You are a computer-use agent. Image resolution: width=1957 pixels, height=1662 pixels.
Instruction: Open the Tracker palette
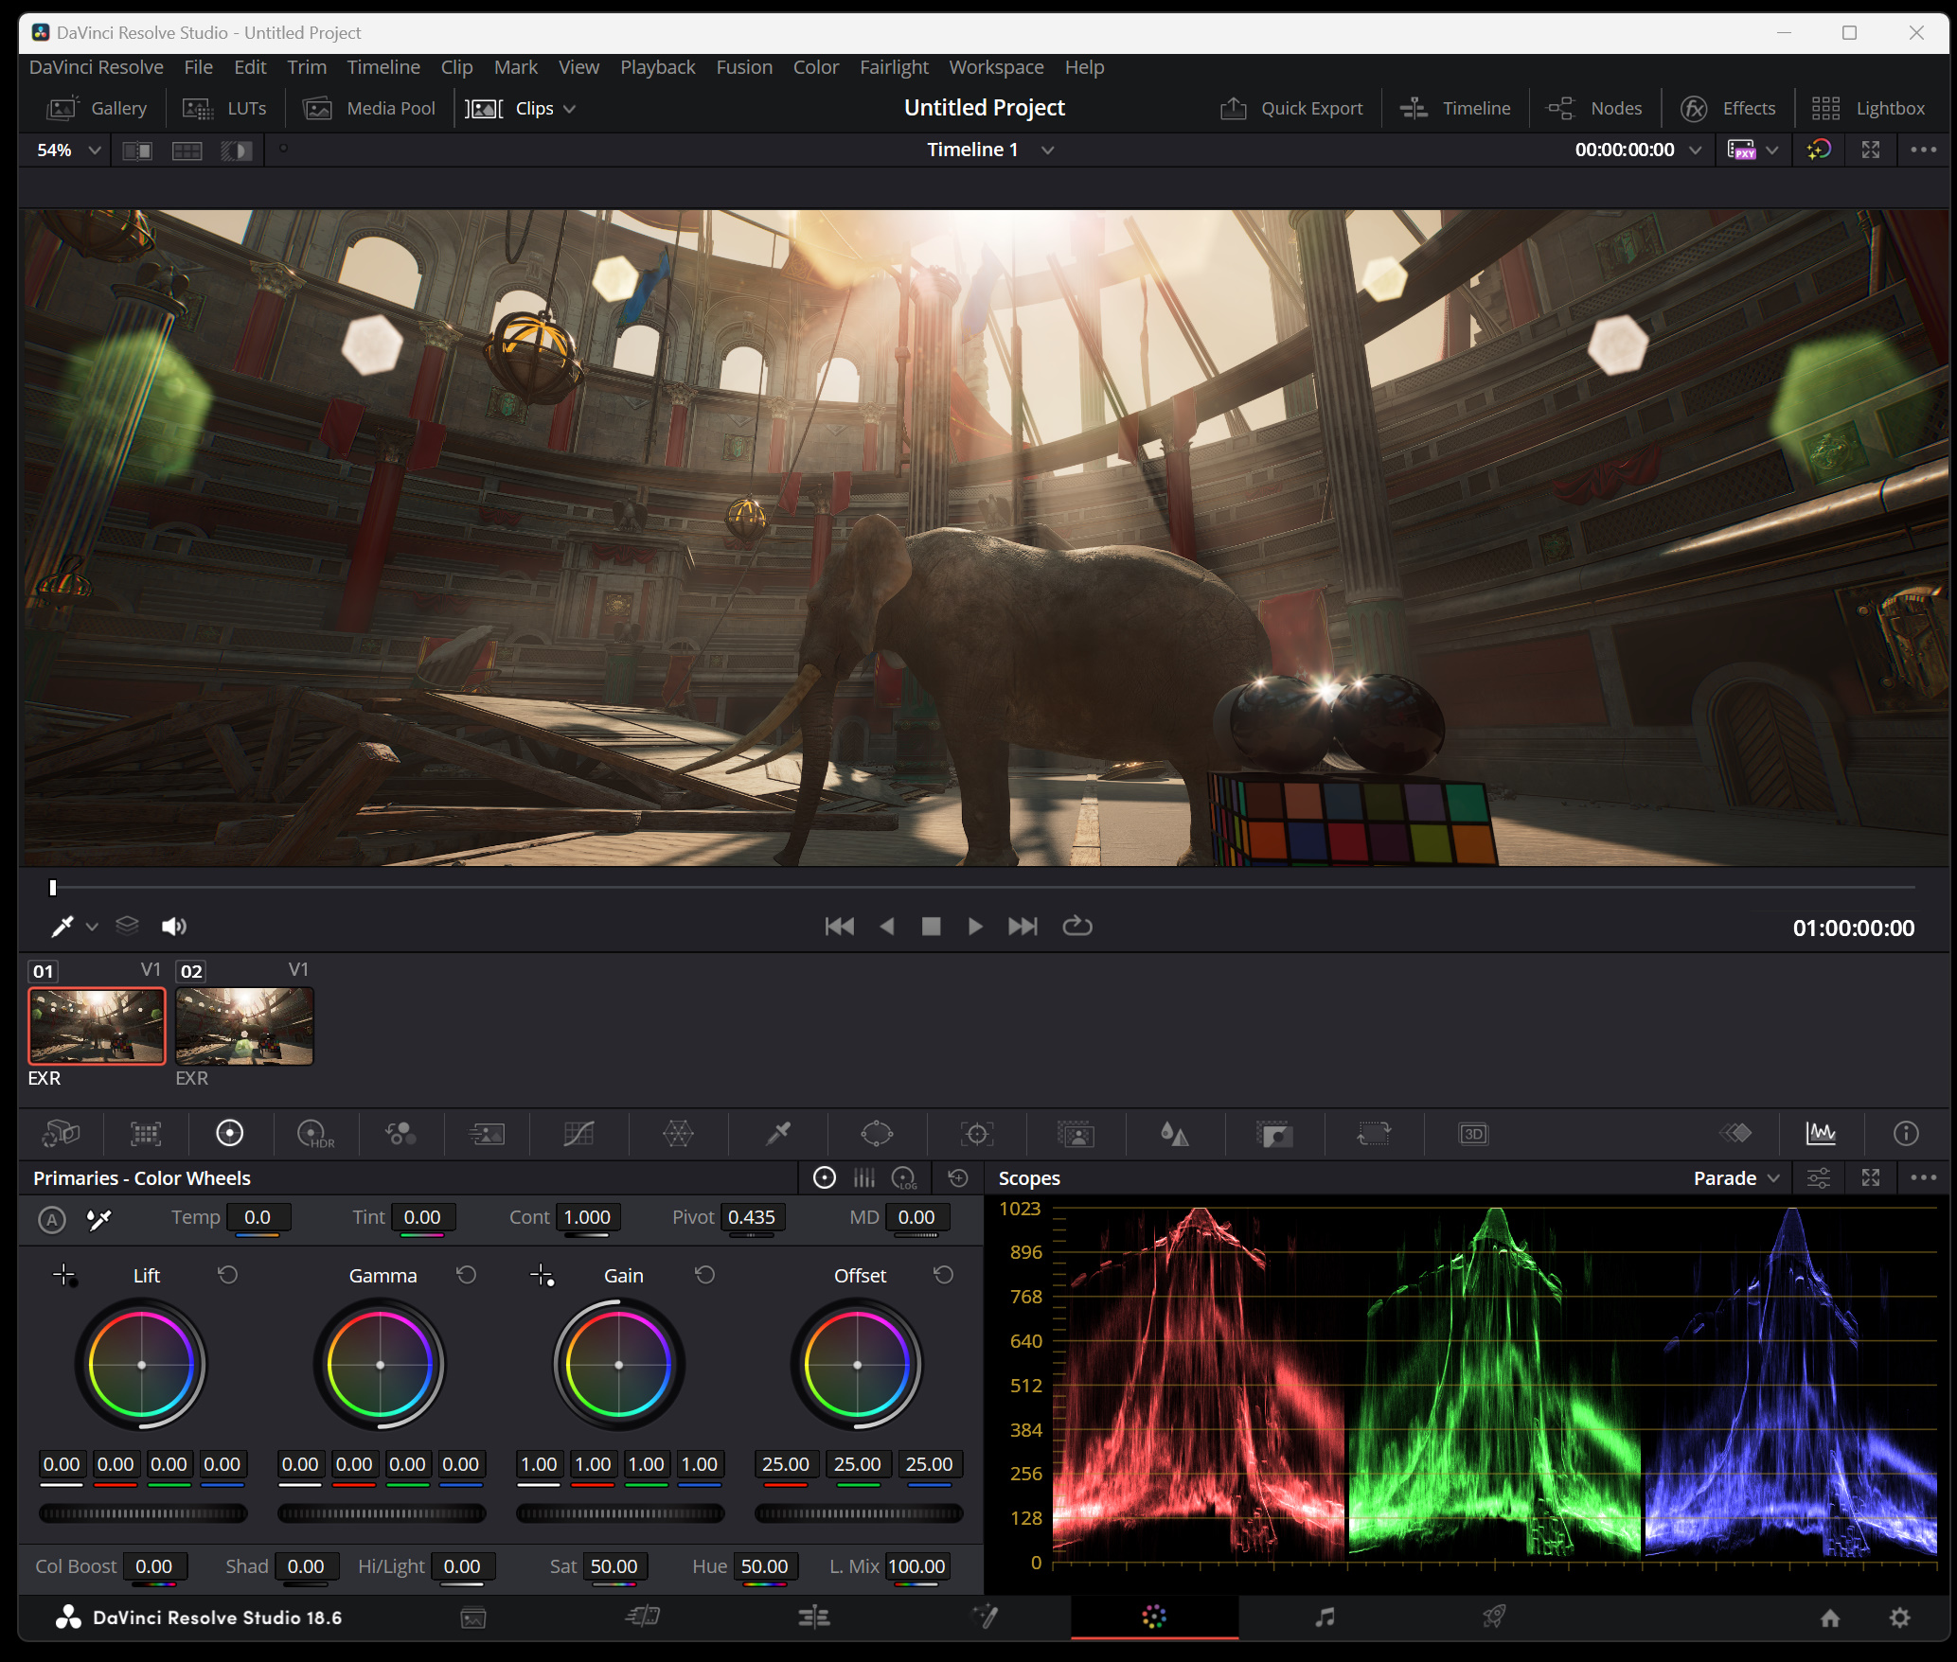[976, 1133]
